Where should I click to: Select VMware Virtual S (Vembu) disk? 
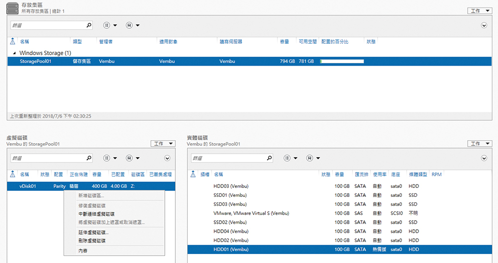340,213
